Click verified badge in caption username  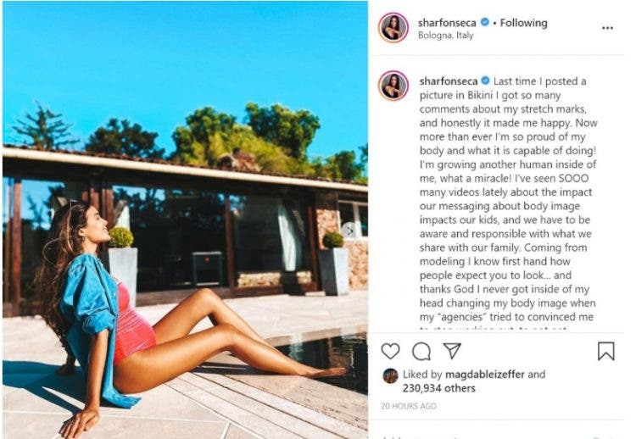[x=486, y=81]
